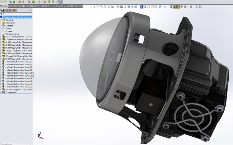Click the tree panel horizontal scrollbar
This screenshot has width=233, height=145.
click(x=16, y=144)
